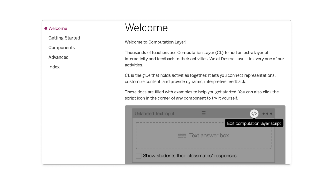
Task: Click the computation layer script icon
Action: tap(254, 114)
